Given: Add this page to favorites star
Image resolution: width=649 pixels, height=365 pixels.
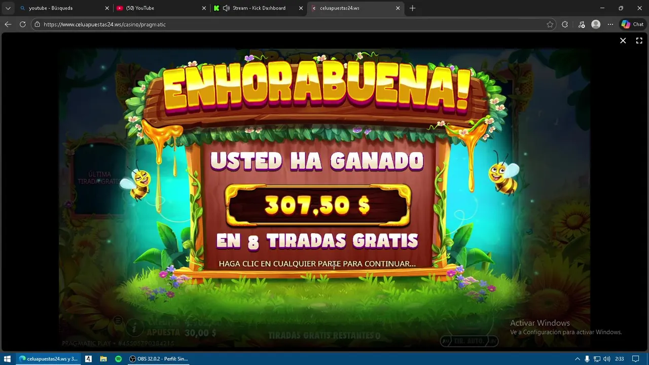Looking at the screenshot, I should (x=550, y=24).
